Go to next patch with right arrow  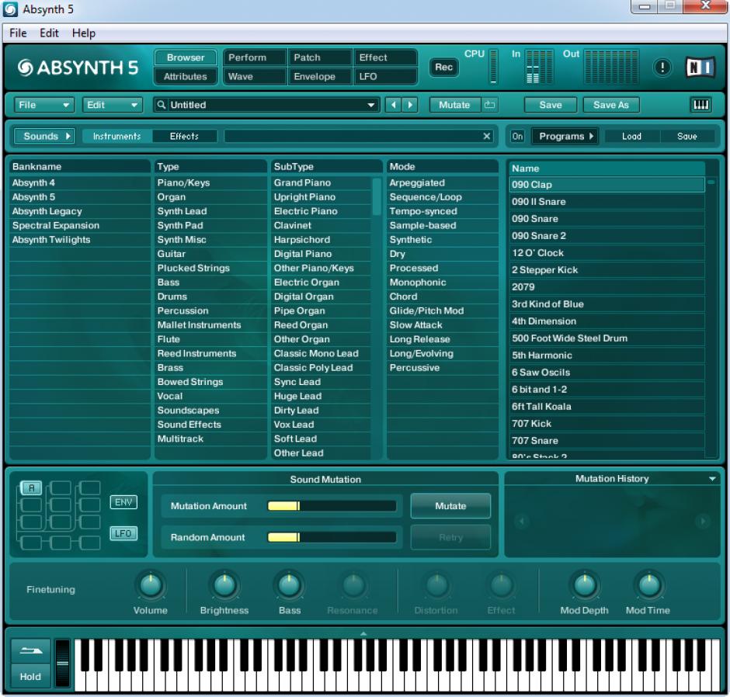point(410,105)
